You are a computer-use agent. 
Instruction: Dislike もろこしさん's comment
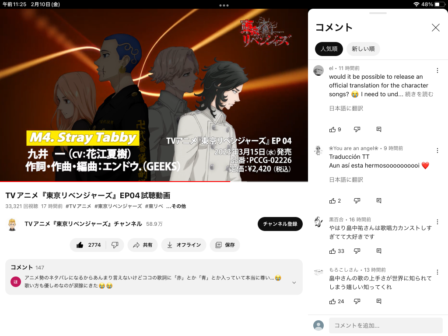click(x=357, y=301)
